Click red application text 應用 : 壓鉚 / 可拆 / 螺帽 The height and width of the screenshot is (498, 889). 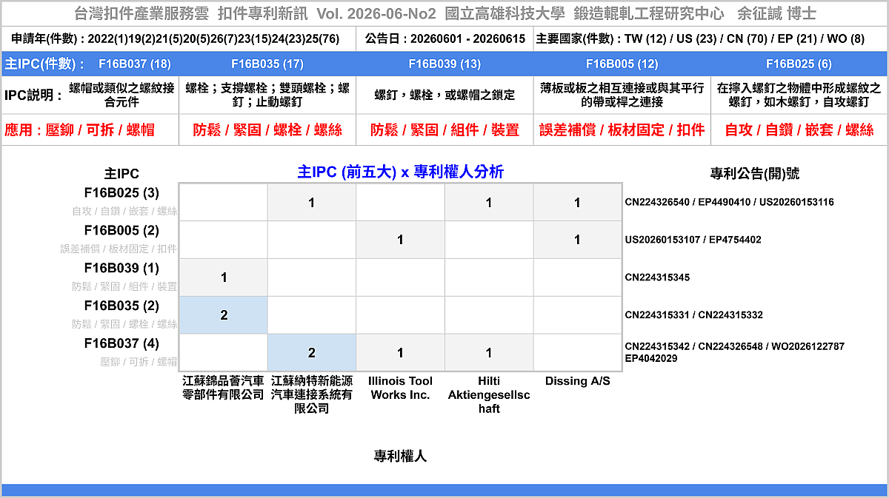click(79, 130)
